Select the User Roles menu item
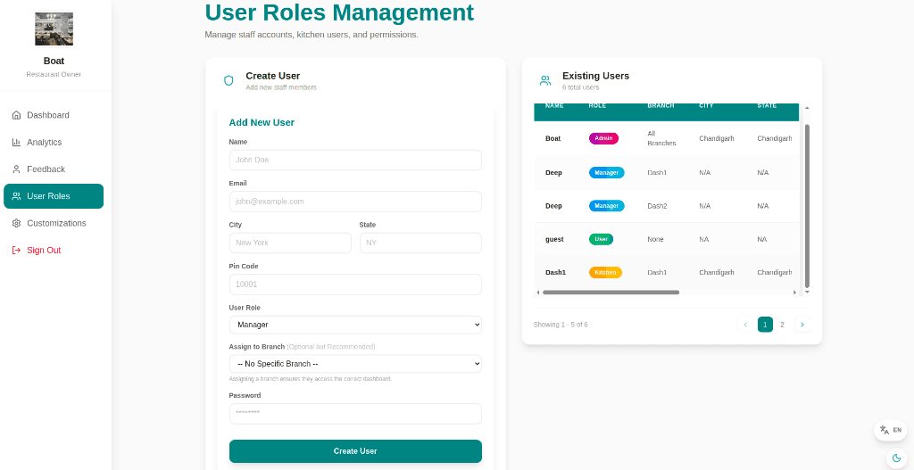Viewport: 914px width, 470px height. point(54,196)
